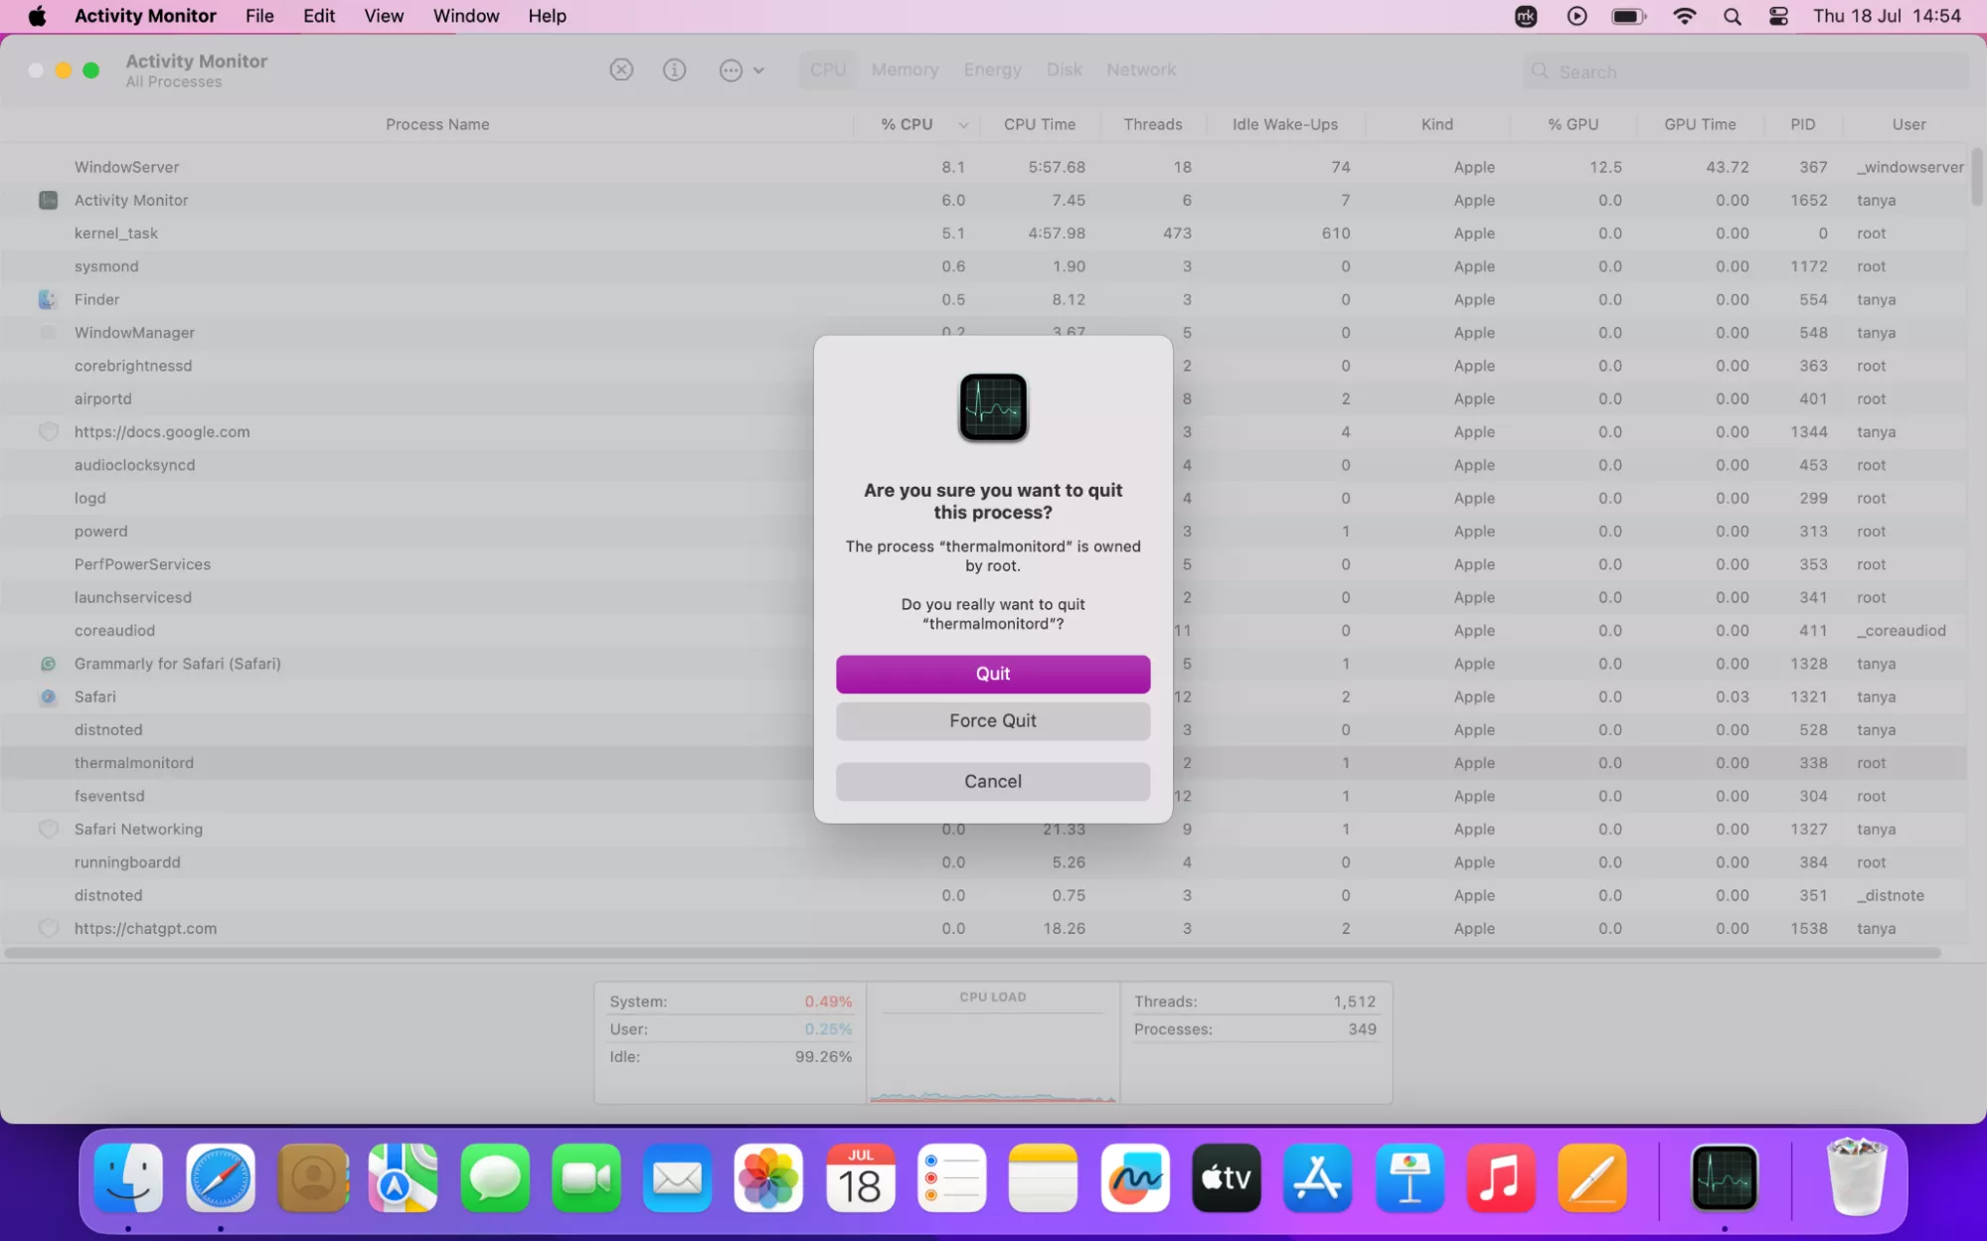Open the process info (i) icon in toolbar
Screen dimensions: 1987x1242
pyautogui.click(x=674, y=70)
